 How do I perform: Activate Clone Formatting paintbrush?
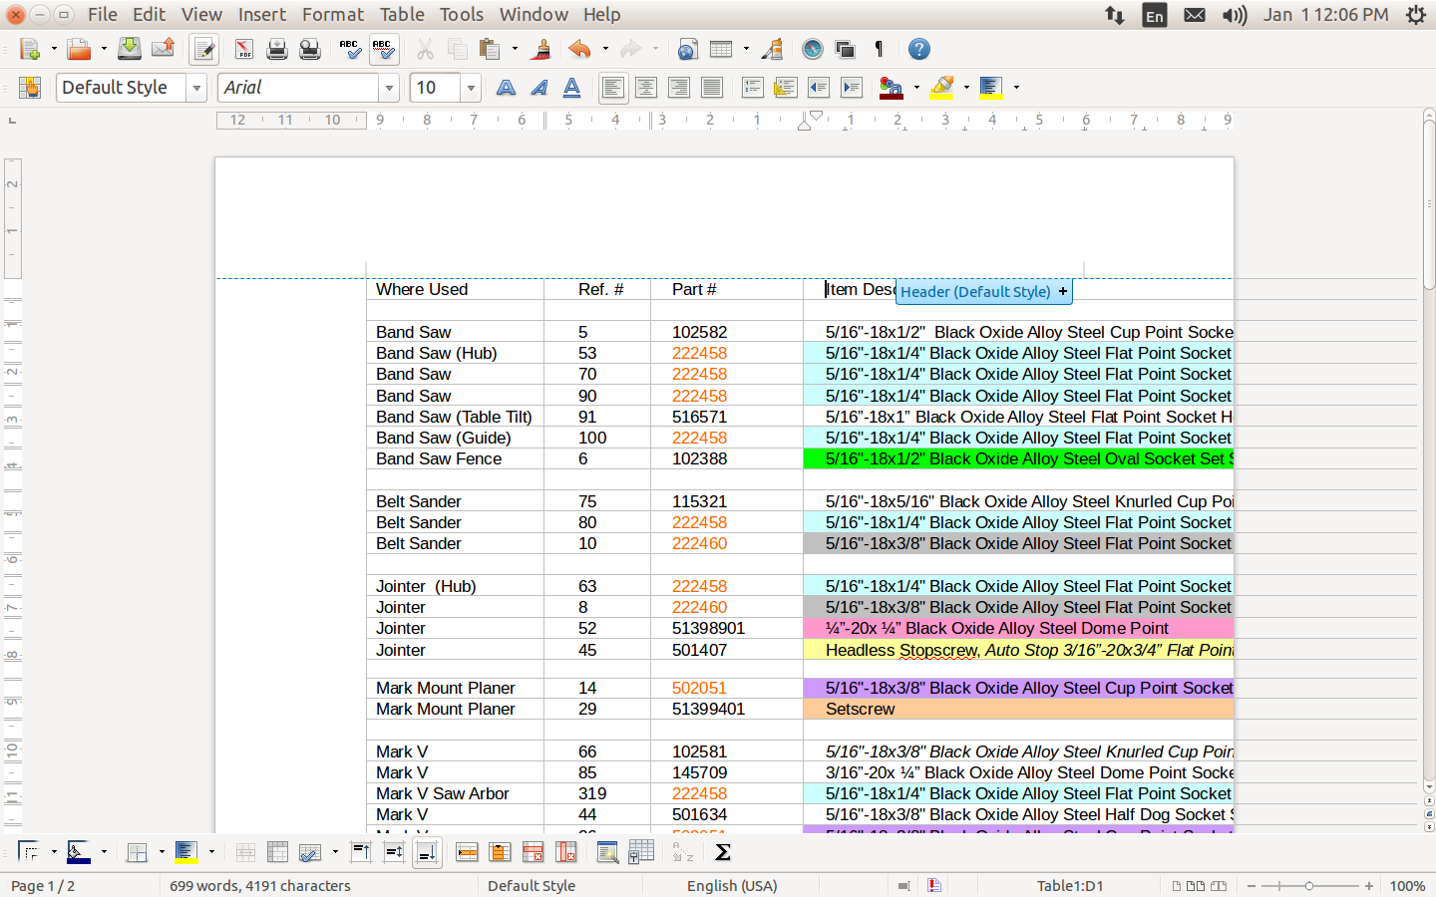point(541,49)
